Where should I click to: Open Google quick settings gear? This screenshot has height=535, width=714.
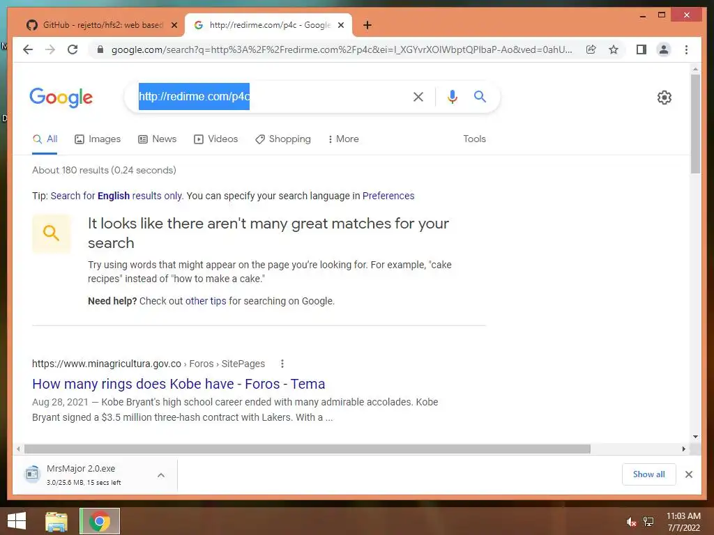[x=664, y=98]
